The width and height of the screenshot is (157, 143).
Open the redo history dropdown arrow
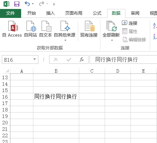point(47,4)
